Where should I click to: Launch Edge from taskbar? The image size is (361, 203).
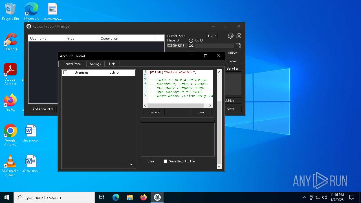click(x=116, y=197)
